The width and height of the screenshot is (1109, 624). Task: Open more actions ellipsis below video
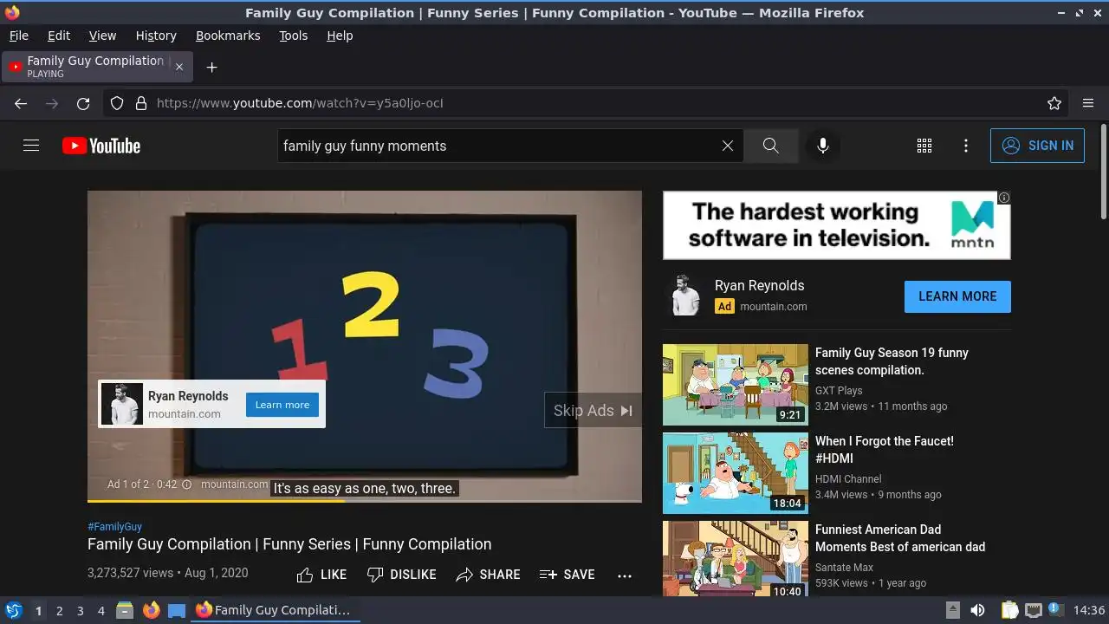click(x=625, y=575)
